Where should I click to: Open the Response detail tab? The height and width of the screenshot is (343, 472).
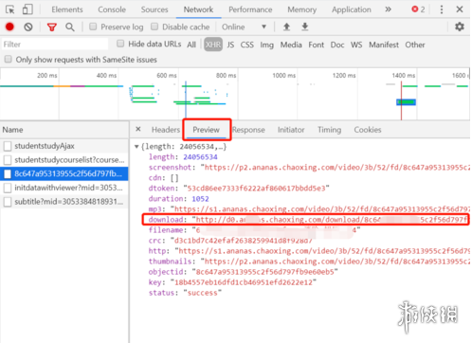[248, 130]
